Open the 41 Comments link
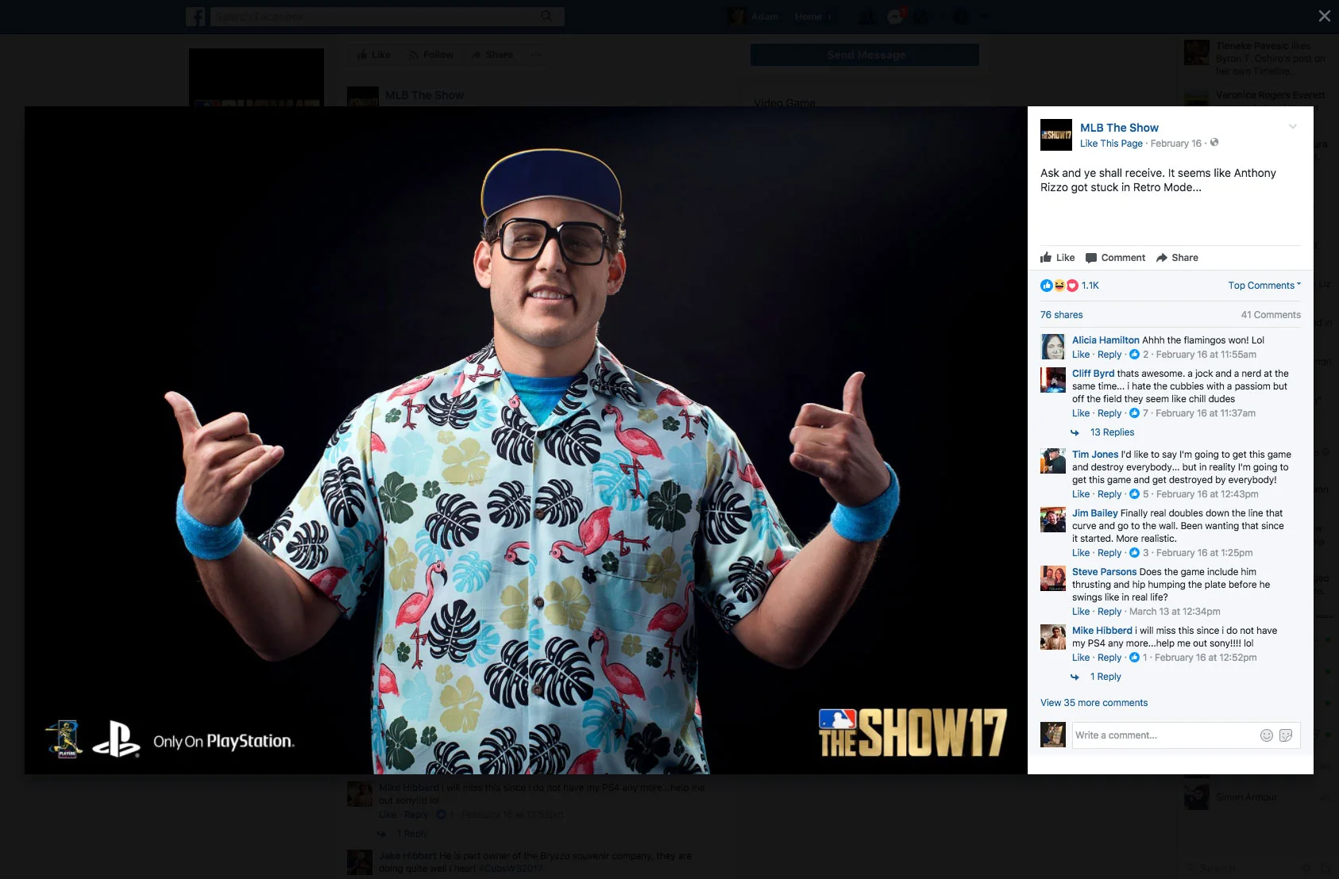This screenshot has height=879, width=1339. coord(1271,315)
